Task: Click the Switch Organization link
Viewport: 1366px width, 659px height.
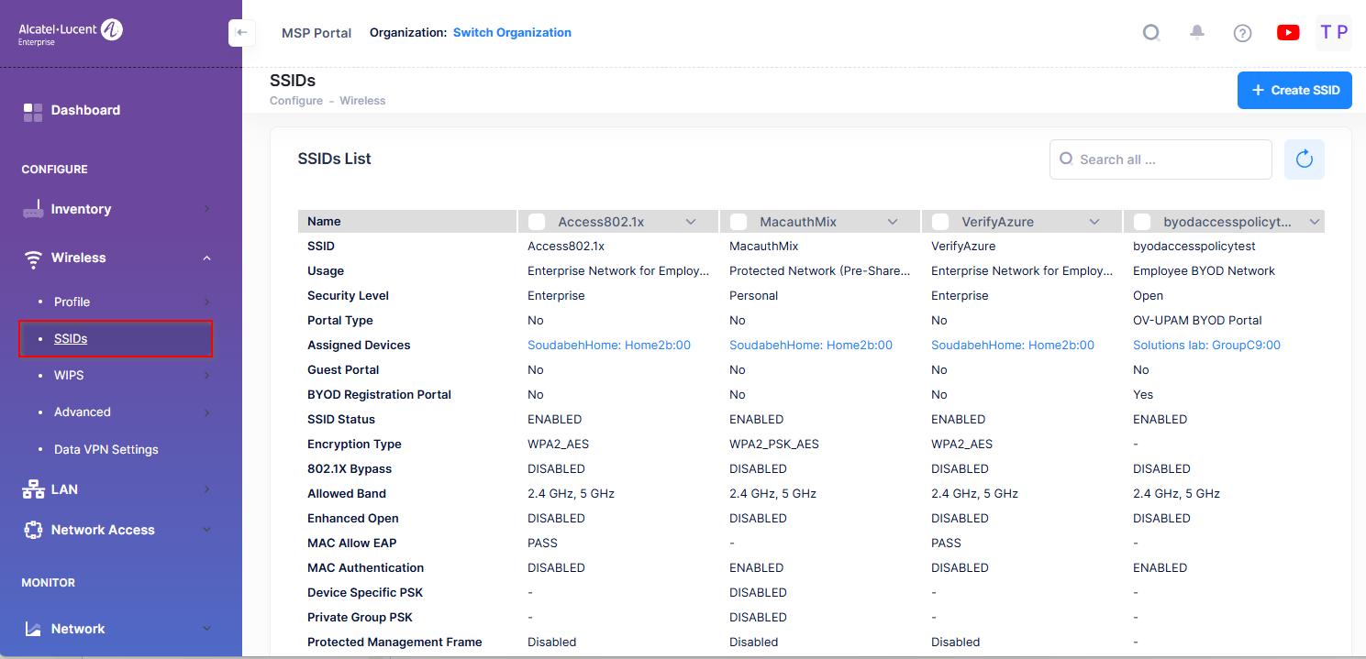Action: point(512,33)
